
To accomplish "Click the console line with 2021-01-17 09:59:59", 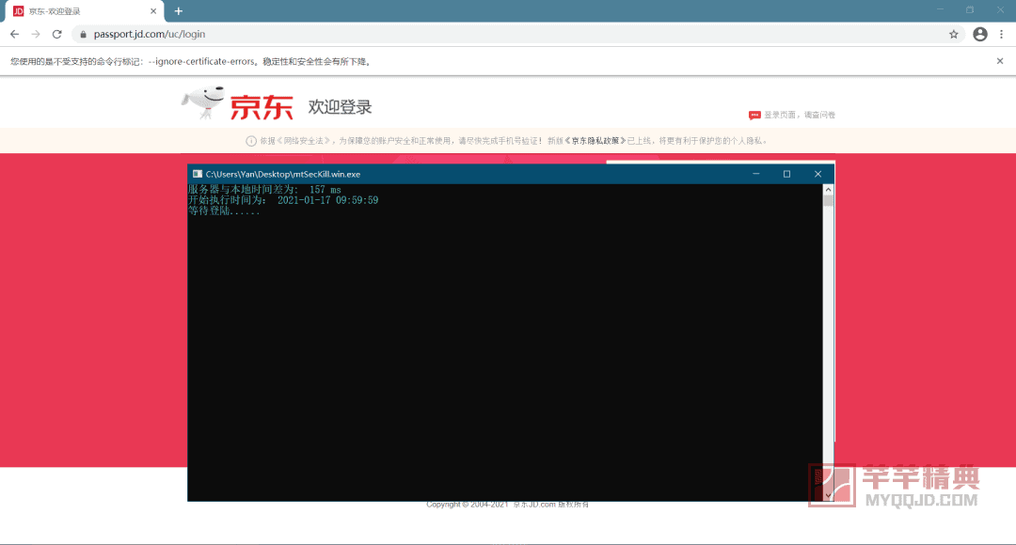I will 283,201.
